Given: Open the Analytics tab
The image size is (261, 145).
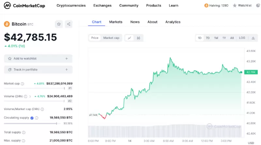Looking at the screenshot, I should [x=173, y=22].
